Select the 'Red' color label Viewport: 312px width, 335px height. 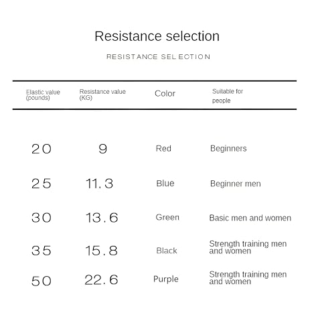tap(163, 149)
